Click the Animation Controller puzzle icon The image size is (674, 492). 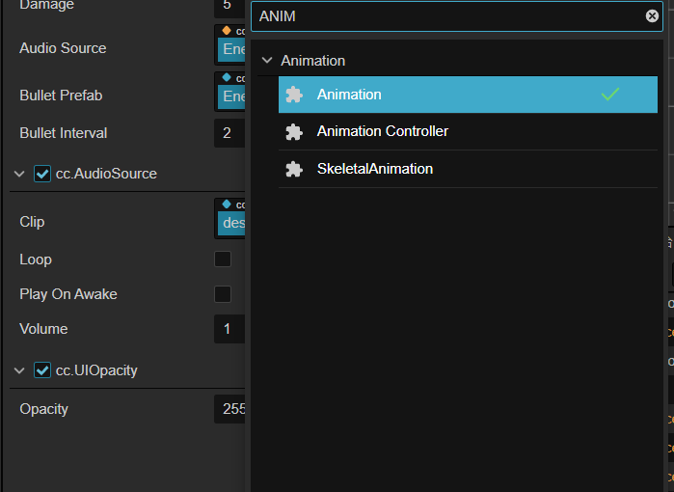click(294, 131)
